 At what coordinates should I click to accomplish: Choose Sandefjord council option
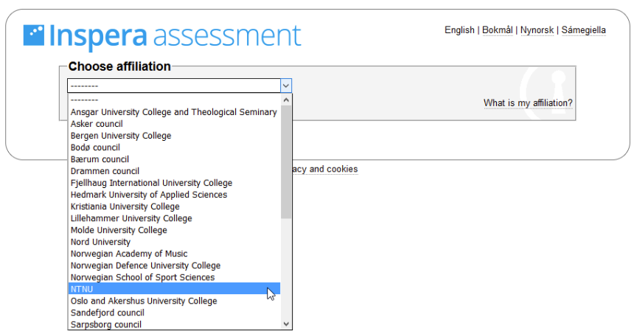tap(174, 313)
